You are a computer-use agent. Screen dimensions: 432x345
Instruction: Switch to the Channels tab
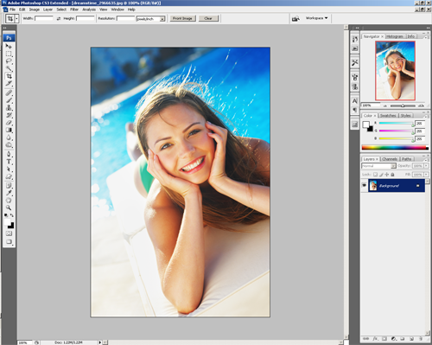pos(390,159)
